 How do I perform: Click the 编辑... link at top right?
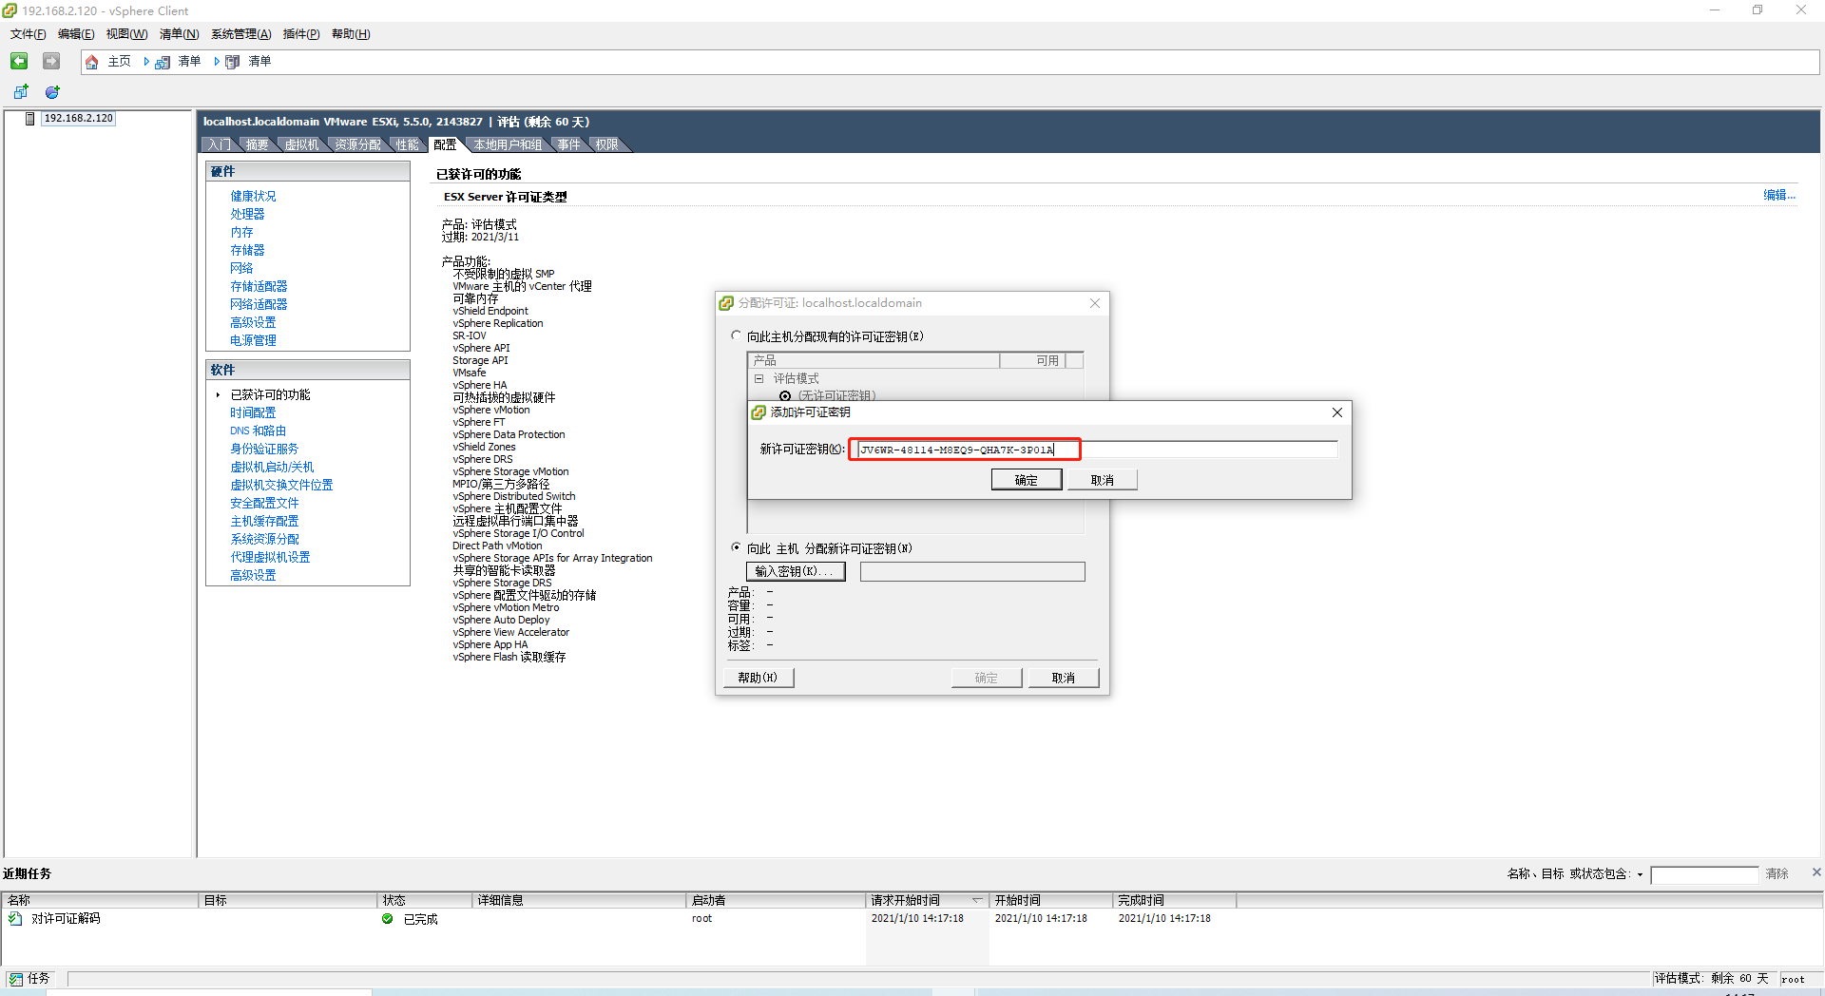point(1777,195)
